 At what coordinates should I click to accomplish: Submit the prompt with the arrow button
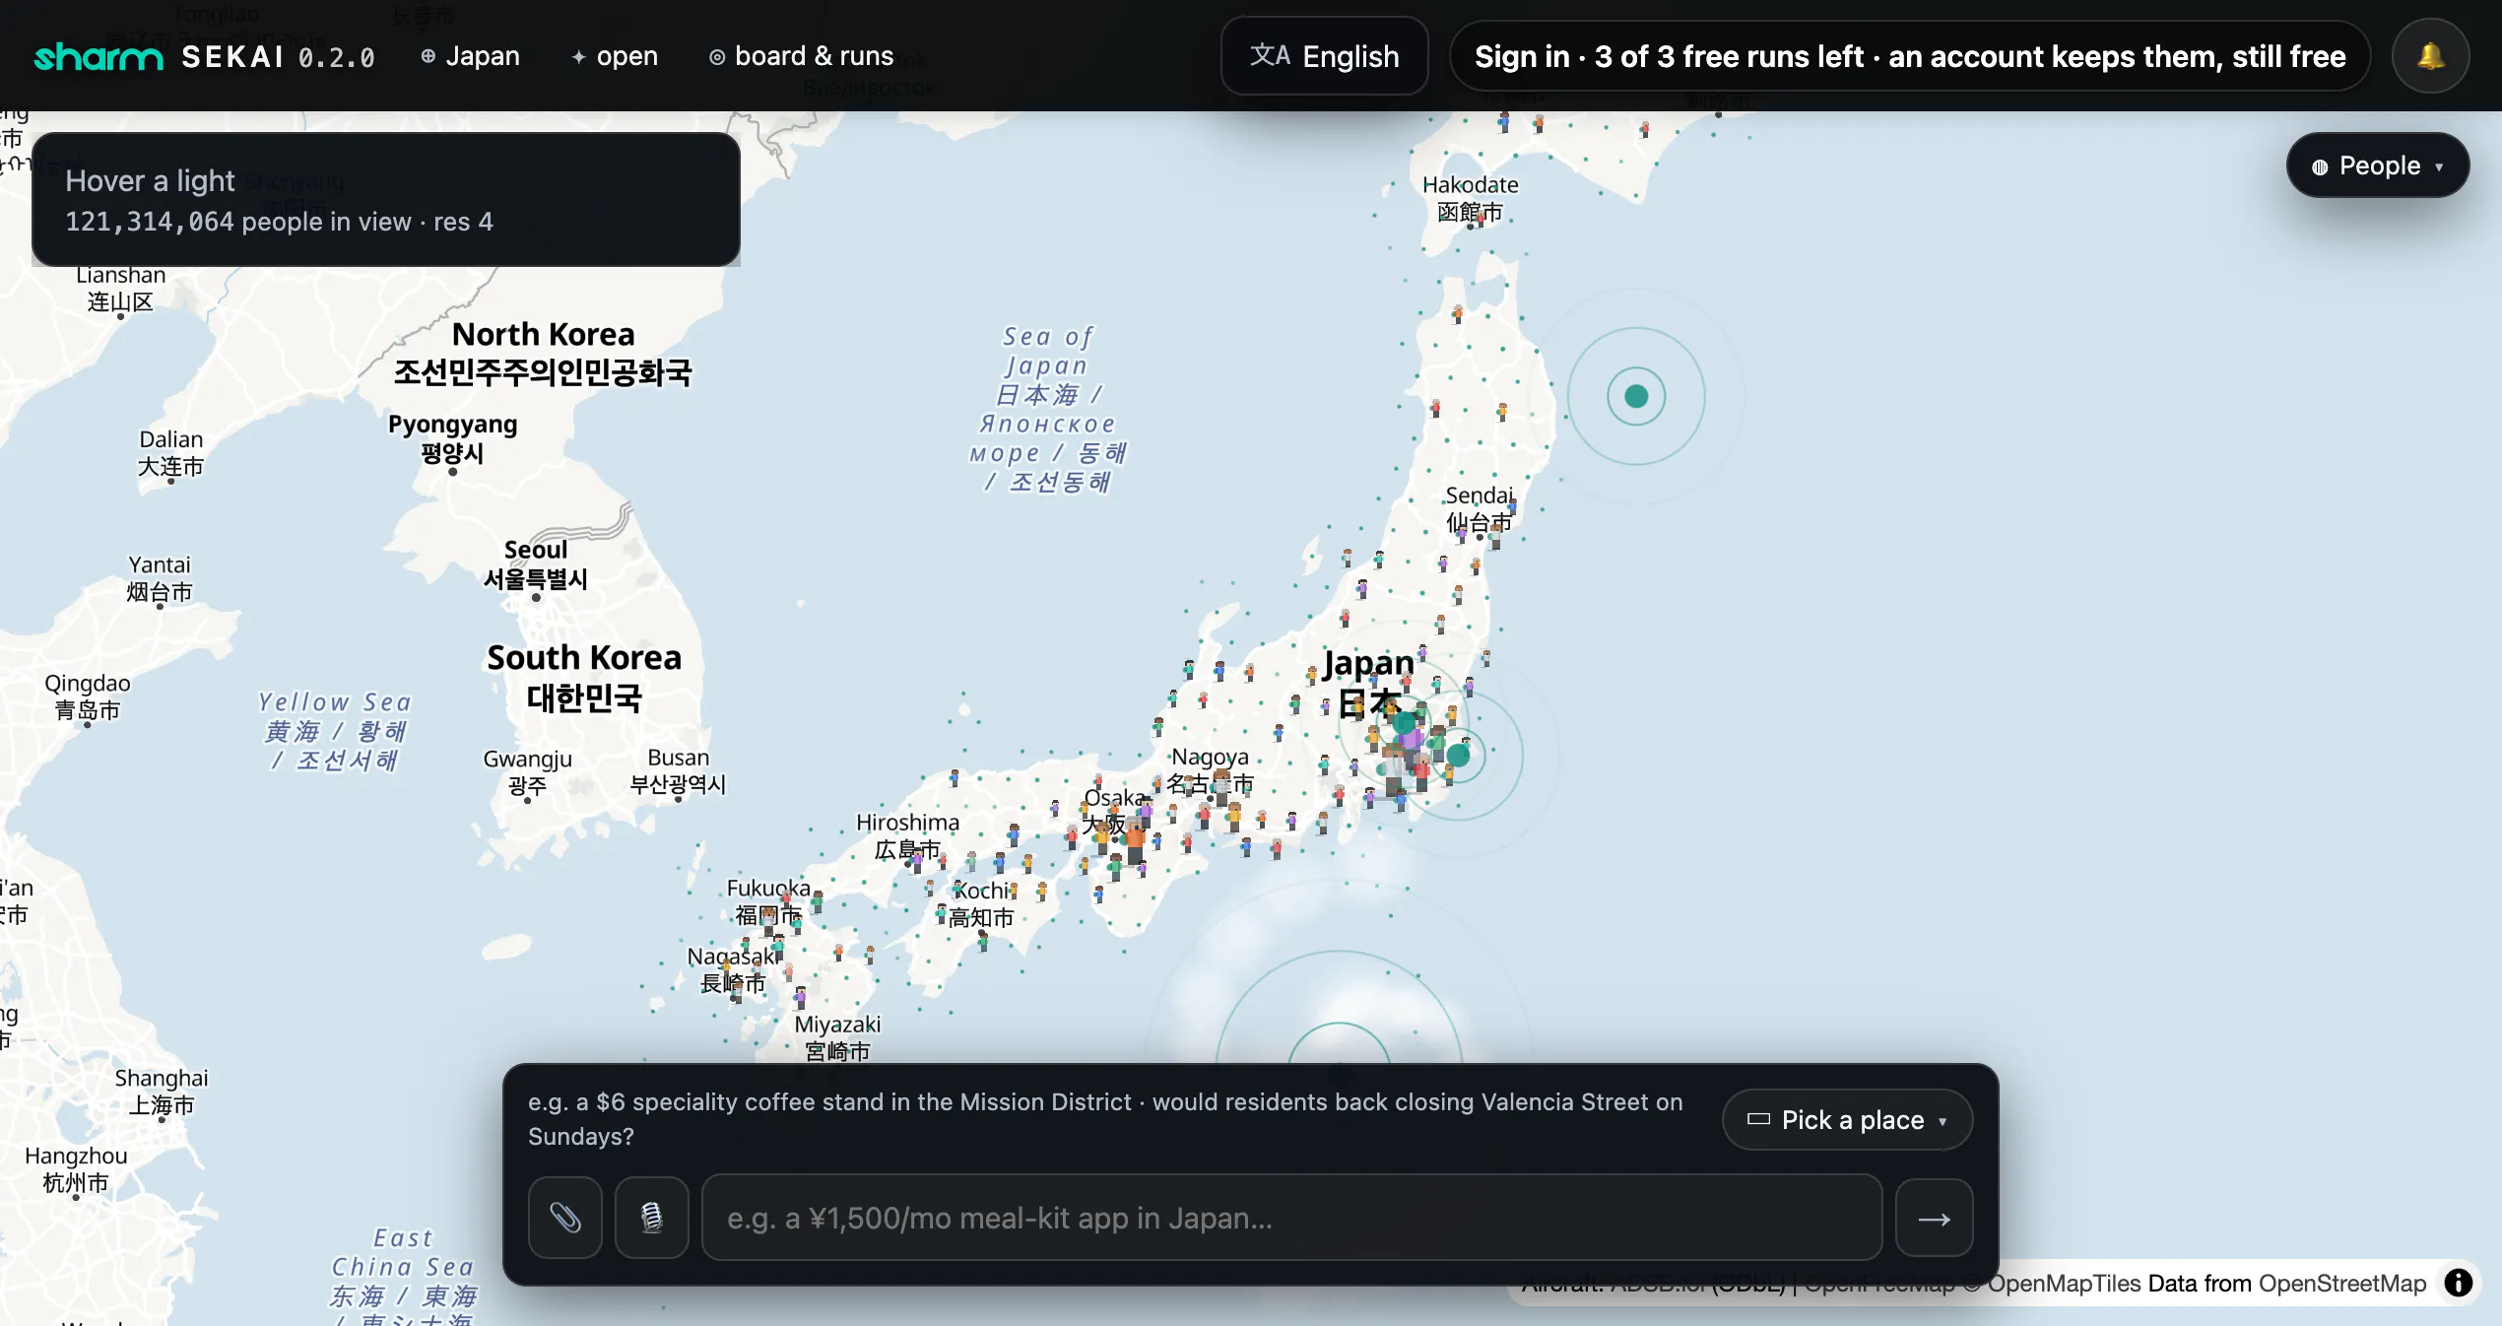point(1935,1219)
